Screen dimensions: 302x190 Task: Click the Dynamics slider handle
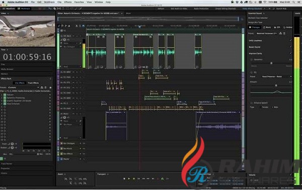(x=271, y=63)
